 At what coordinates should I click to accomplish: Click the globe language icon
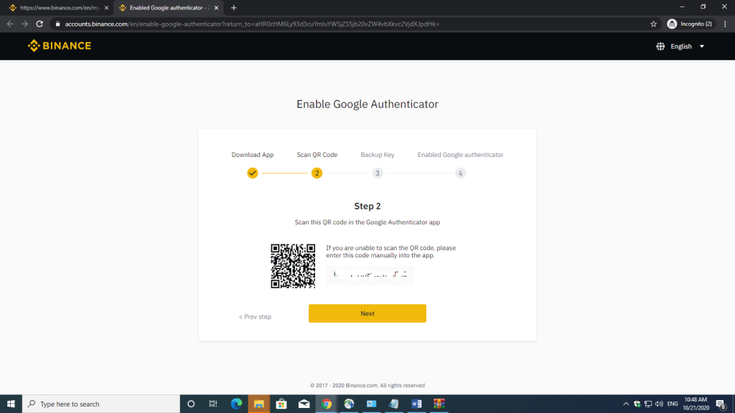[660, 47]
